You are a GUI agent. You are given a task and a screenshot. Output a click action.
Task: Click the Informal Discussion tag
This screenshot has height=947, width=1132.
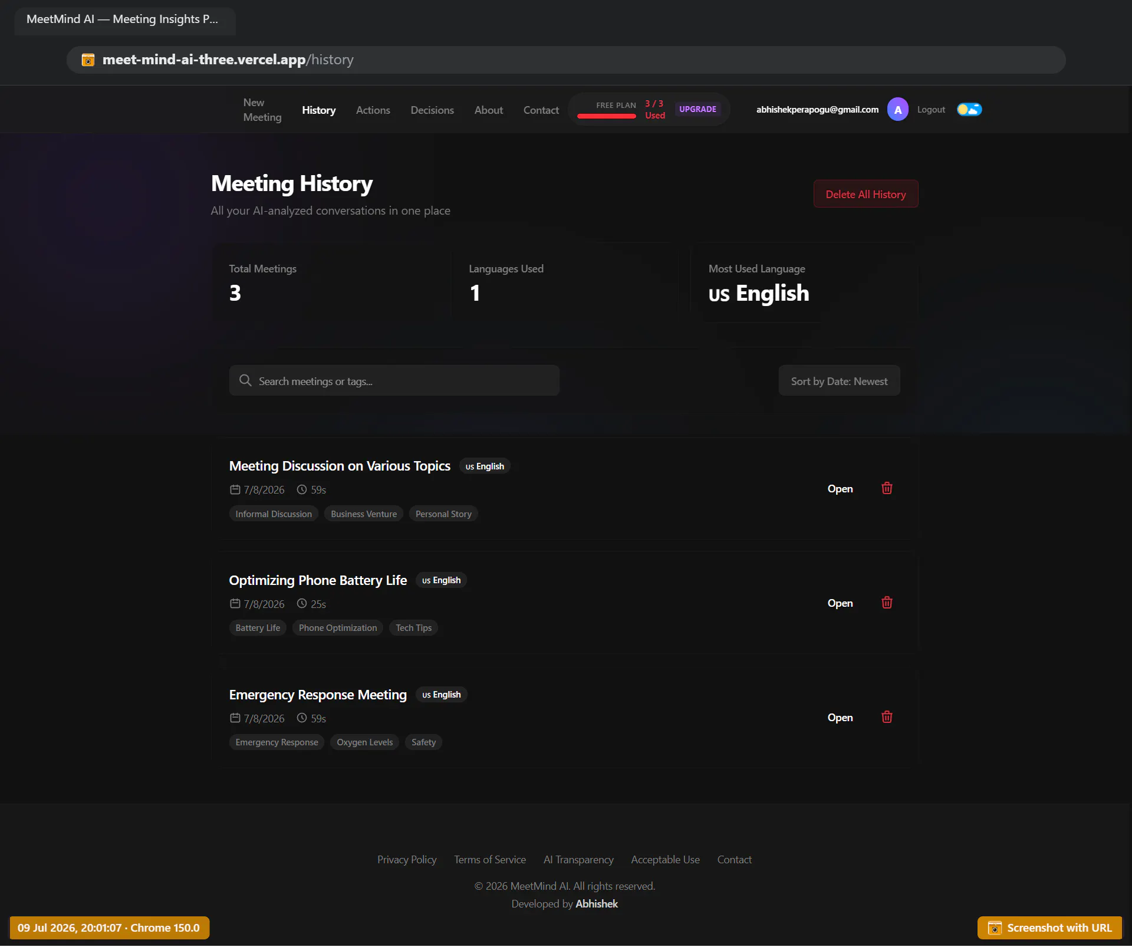(x=274, y=515)
